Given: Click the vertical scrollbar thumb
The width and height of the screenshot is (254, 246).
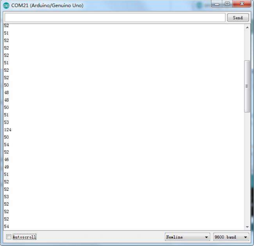Looking at the screenshot, I should [247, 86].
